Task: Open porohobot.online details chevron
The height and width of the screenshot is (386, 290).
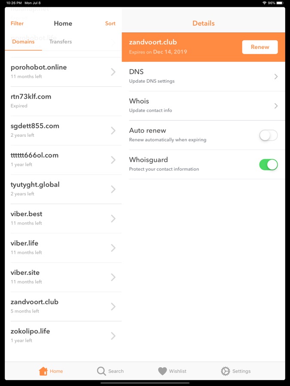Action: point(113,72)
